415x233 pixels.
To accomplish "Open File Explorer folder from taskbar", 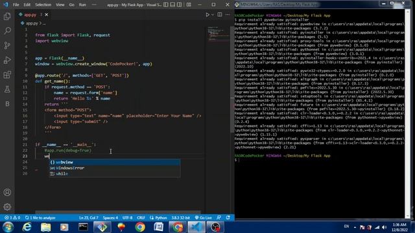I will click(46, 227).
